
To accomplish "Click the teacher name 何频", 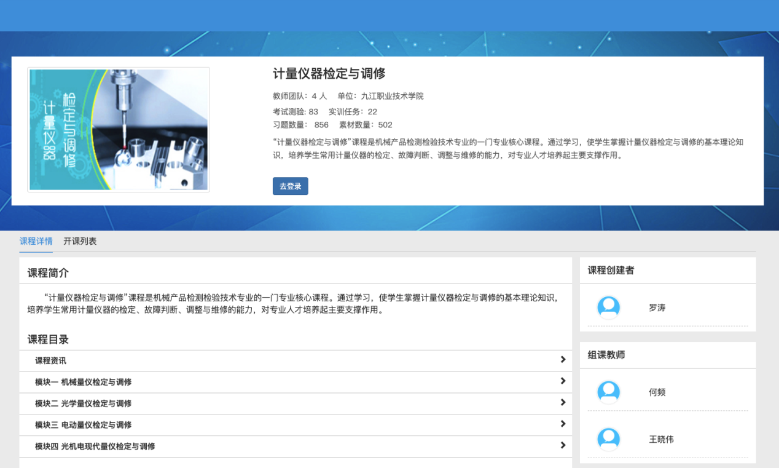I will tap(657, 392).
